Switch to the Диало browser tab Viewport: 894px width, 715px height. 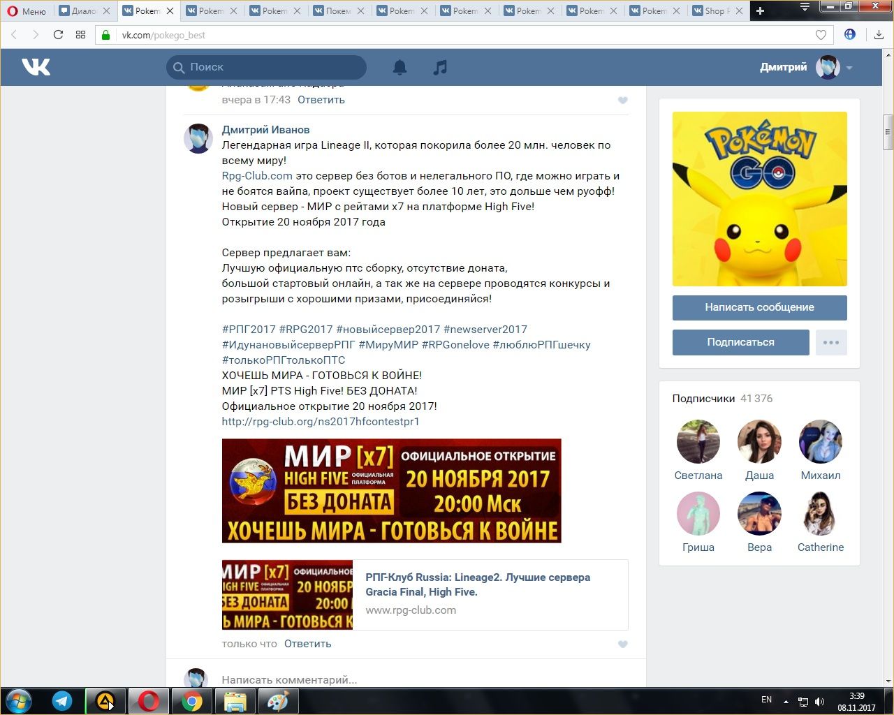(85, 11)
